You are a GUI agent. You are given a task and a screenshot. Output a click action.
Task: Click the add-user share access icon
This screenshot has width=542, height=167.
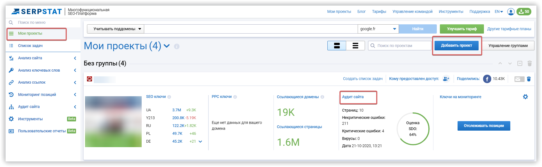446,79
